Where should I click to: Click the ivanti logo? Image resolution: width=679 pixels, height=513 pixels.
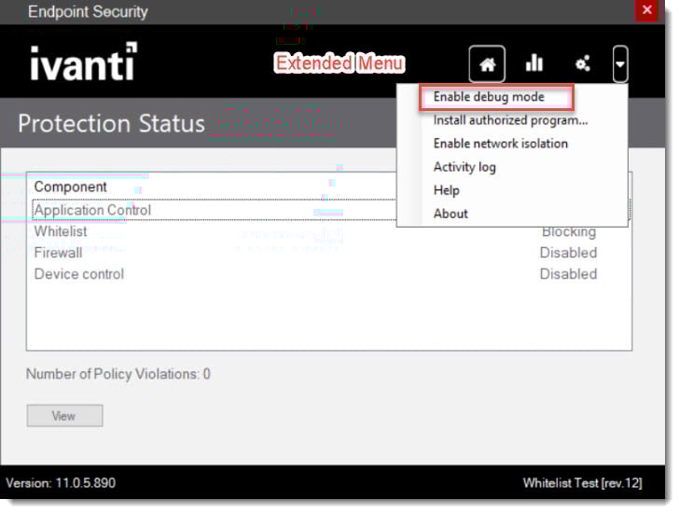(x=83, y=63)
